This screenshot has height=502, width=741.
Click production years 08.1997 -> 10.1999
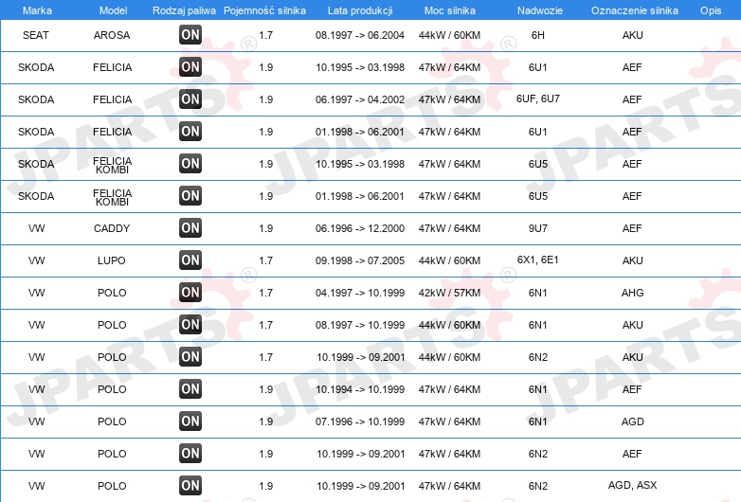click(x=360, y=325)
